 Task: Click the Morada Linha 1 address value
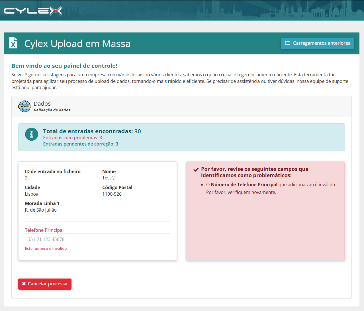pyautogui.click(x=41, y=210)
